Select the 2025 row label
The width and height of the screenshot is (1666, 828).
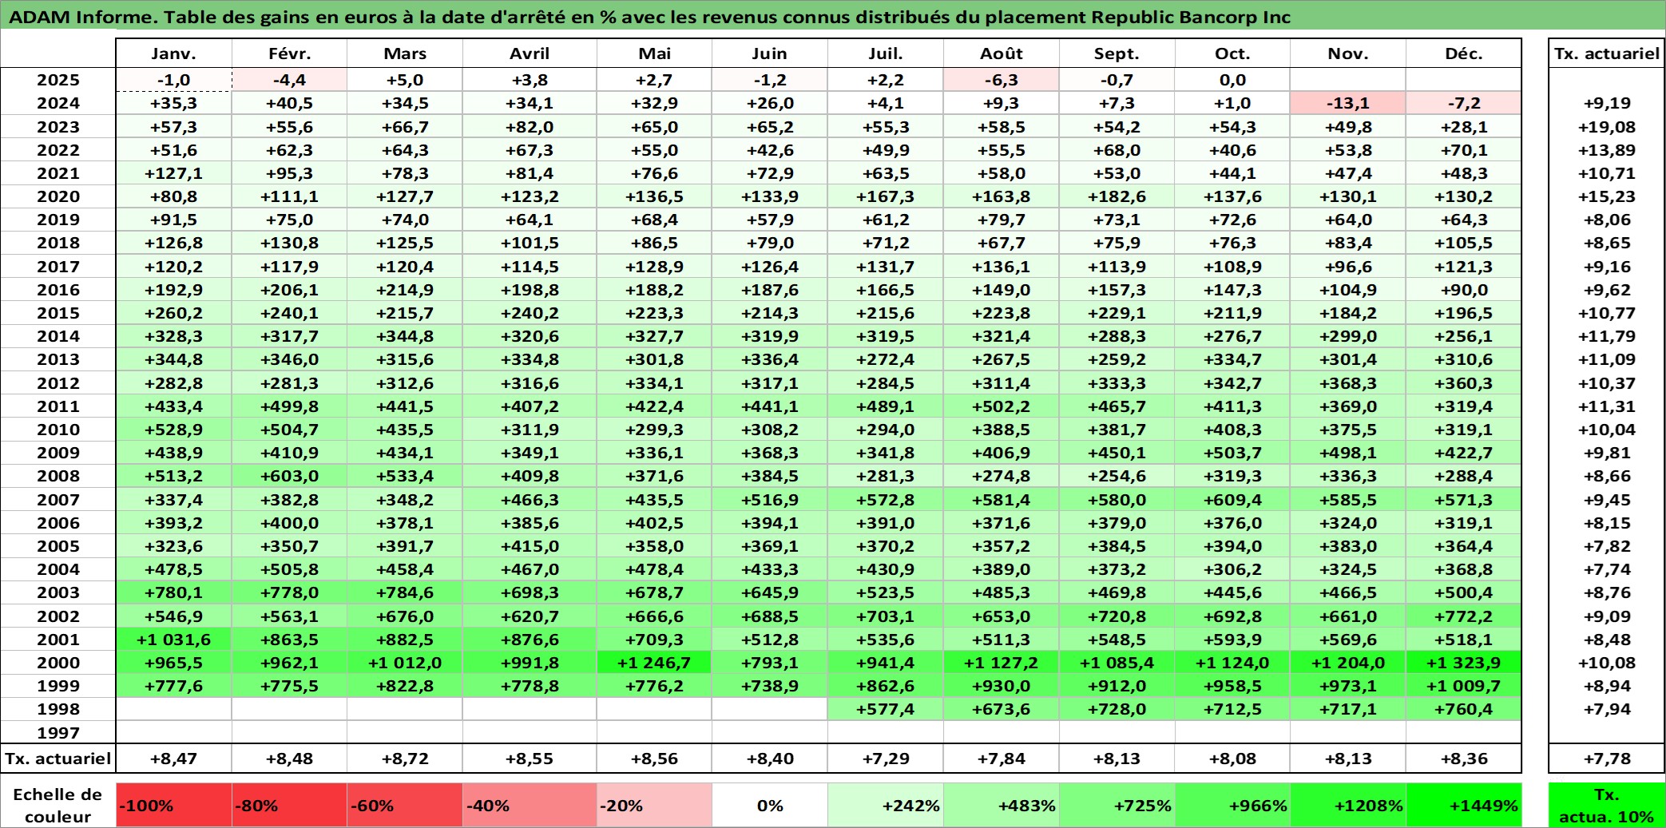(x=58, y=80)
